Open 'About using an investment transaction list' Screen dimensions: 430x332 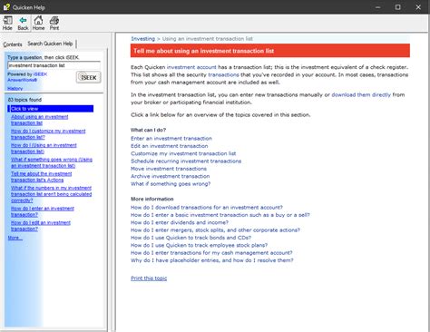pyautogui.click(x=40, y=120)
